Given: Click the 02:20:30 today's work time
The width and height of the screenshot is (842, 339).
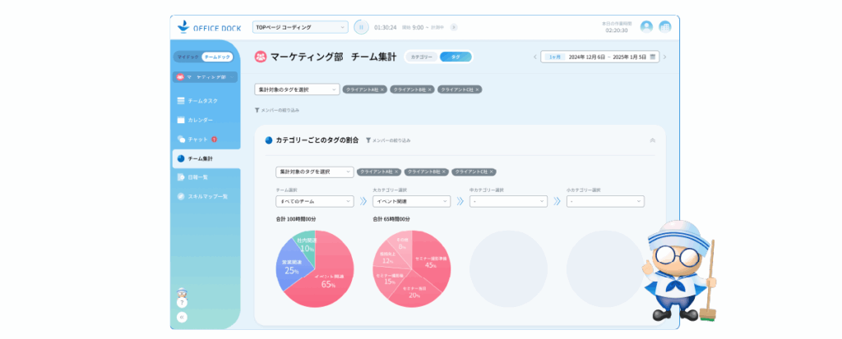Looking at the screenshot, I should pyautogui.click(x=617, y=30).
